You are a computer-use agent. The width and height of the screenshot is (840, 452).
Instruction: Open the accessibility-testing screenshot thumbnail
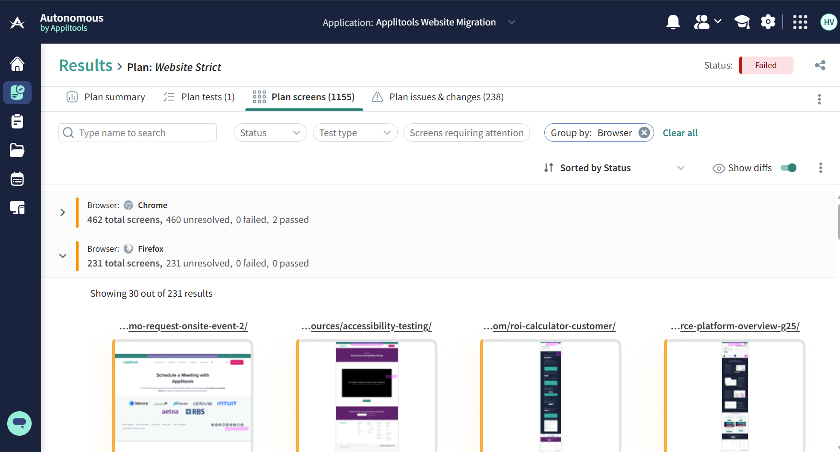pos(367,396)
